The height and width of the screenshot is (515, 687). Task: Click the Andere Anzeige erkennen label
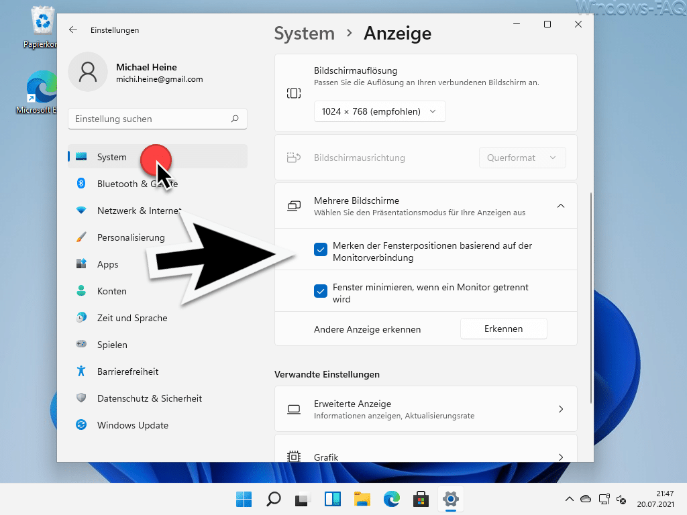pos(367,329)
